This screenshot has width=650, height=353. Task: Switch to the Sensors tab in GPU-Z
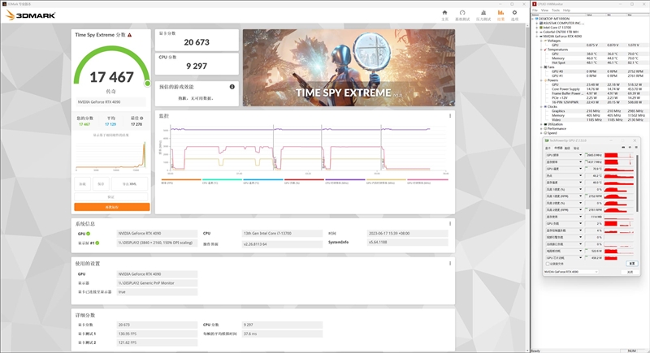[x=557, y=149]
